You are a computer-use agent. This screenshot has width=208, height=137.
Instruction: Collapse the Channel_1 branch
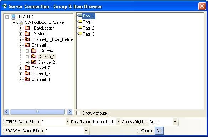pyautogui.click(x=20, y=45)
